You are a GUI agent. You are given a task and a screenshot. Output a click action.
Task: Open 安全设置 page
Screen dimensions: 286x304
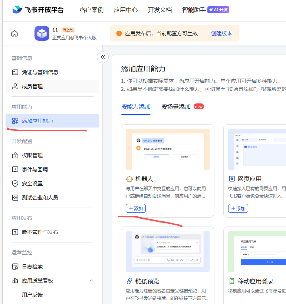[52, 184]
